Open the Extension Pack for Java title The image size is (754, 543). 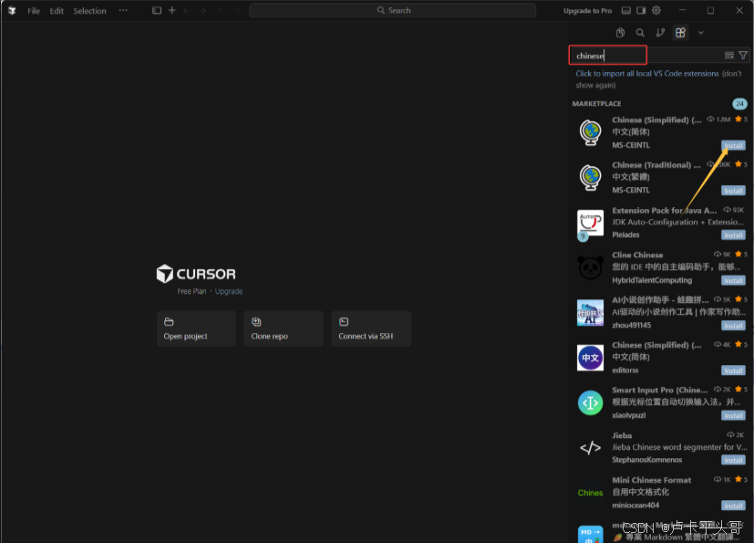[x=664, y=211]
